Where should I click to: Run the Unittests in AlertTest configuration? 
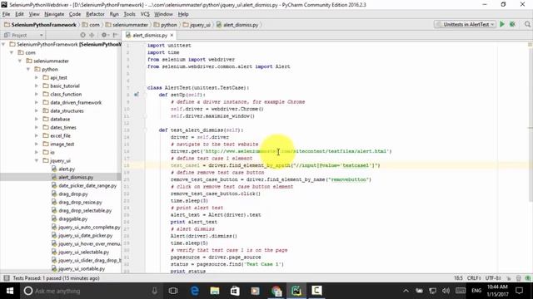tap(502, 24)
